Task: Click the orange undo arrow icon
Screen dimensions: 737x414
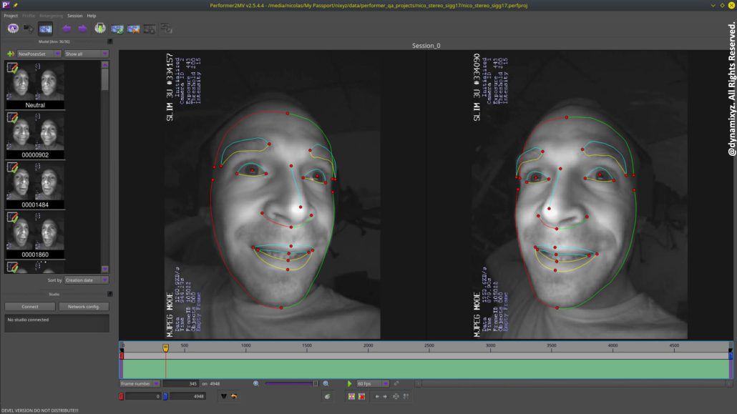Action: (234, 396)
